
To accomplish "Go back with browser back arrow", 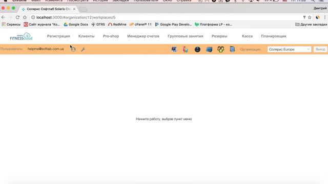I will [x=3, y=17].
